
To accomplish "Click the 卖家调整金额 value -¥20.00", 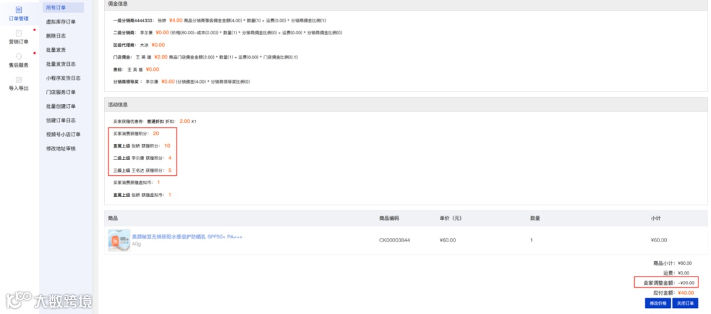I will (685, 283).
